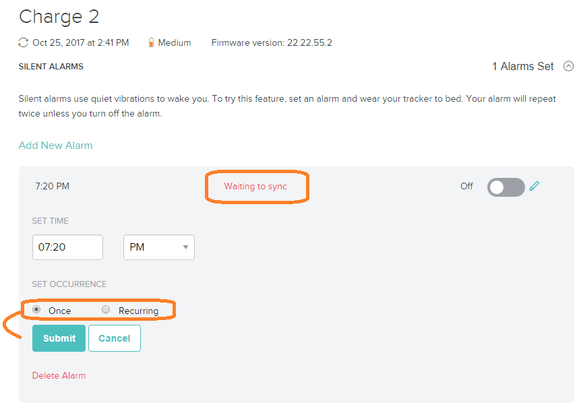Click the pencil edit alarm icon
This screenshot has height=409, width=579.
click(x=535, y=186)
